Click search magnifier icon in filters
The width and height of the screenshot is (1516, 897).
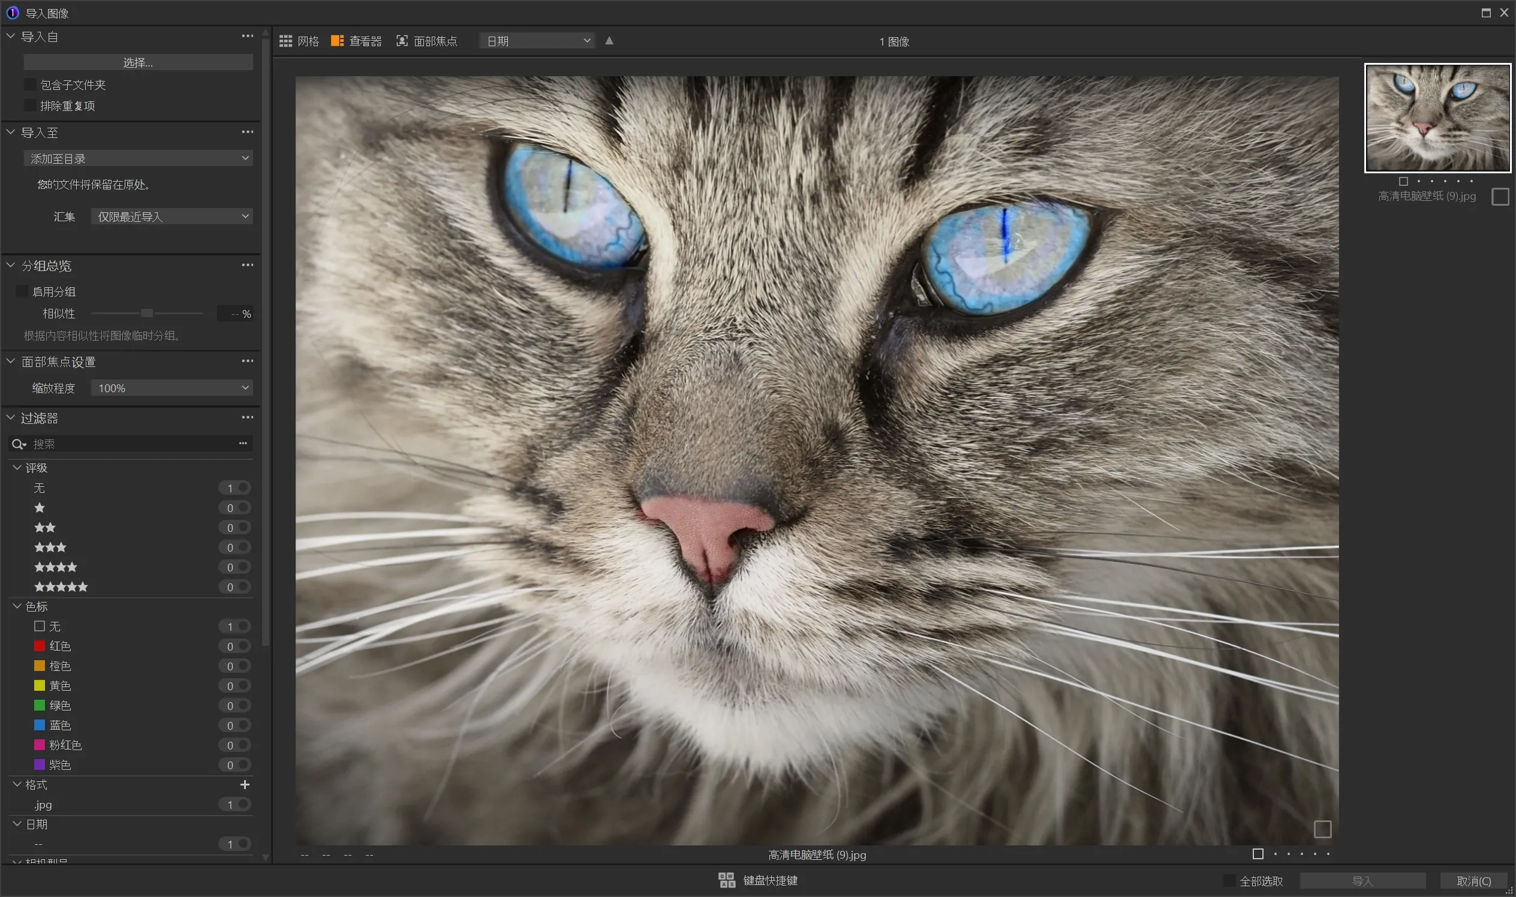pyautogui.click(x=17, y=444)
